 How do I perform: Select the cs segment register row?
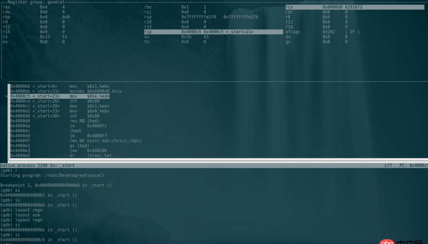(x=35, y=37)
